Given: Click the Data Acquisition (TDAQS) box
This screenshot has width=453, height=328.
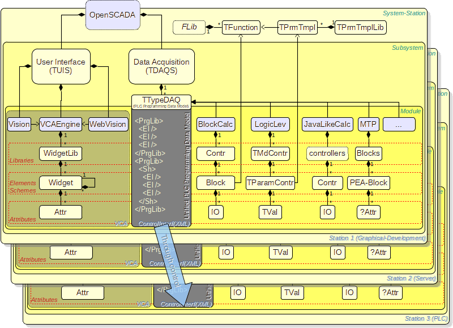Looking at the screenshot, I should [161, 66].
